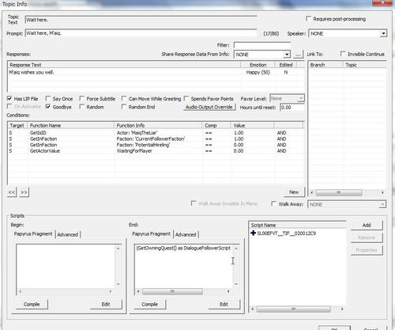Click right arrow of End fragment scrollbar

(x=228, y=291)
